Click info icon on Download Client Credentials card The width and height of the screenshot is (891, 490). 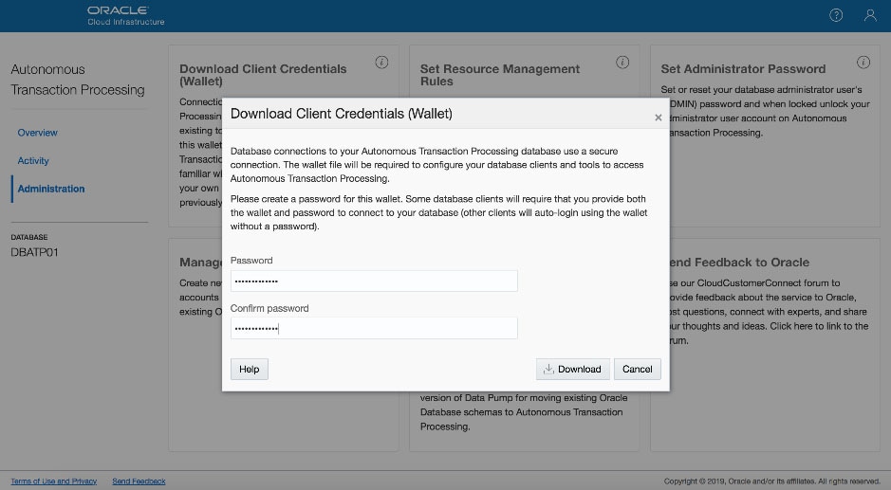381,63
